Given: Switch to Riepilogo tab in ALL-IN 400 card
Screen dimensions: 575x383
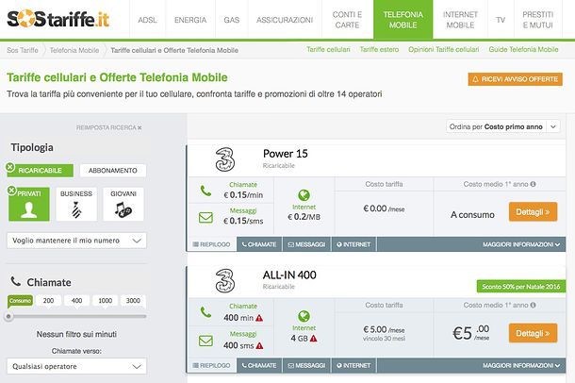Looking at the screenshot, I should point(211,365).
